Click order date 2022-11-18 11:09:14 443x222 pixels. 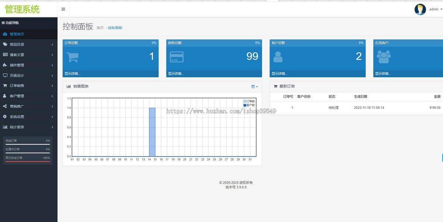pos(369,108)
